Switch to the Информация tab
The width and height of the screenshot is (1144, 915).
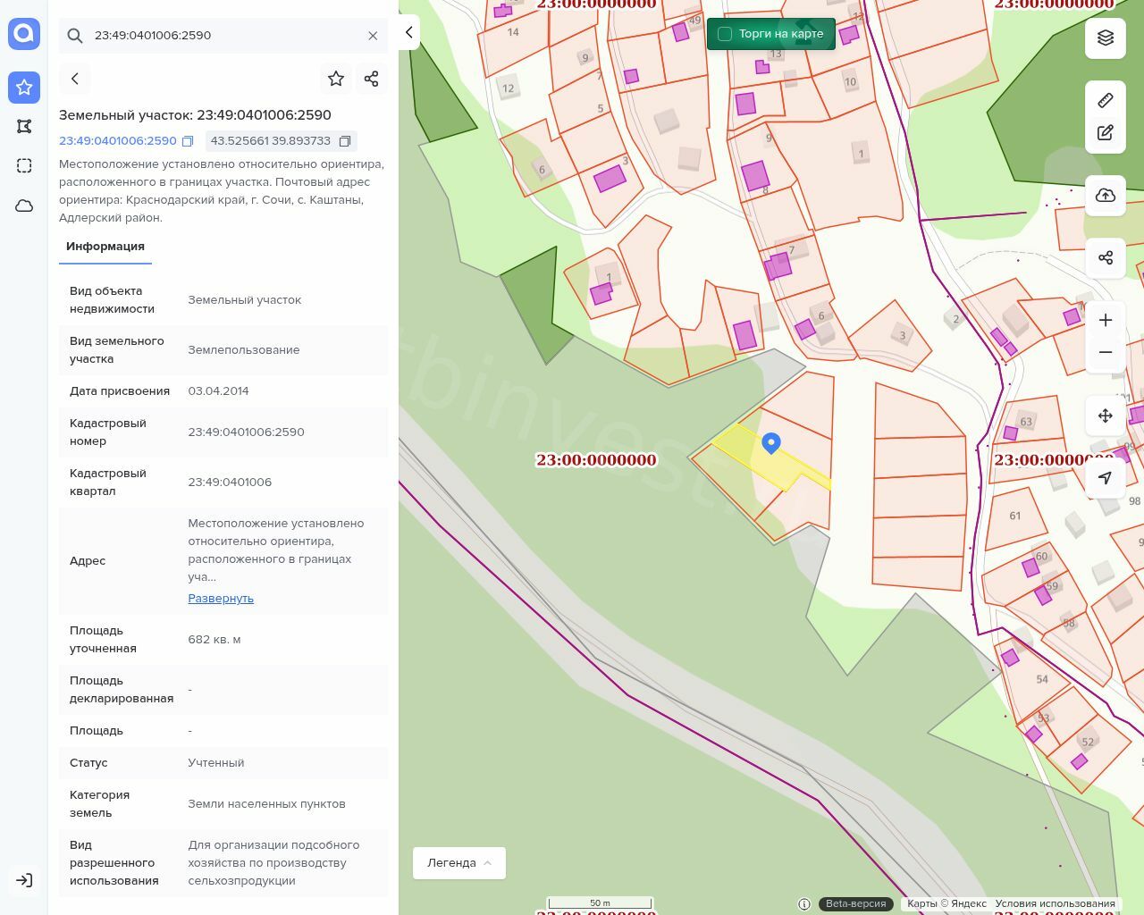[105, 247]
